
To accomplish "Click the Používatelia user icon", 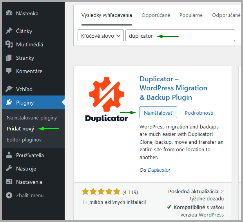I will [9, 155].
